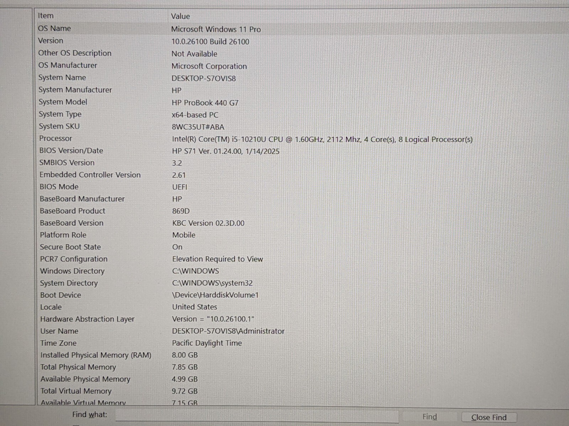Image resolution: width=569 pixels, height=426 pixels.
Task: Select the User Name label
Action: [x=59, y=331]
